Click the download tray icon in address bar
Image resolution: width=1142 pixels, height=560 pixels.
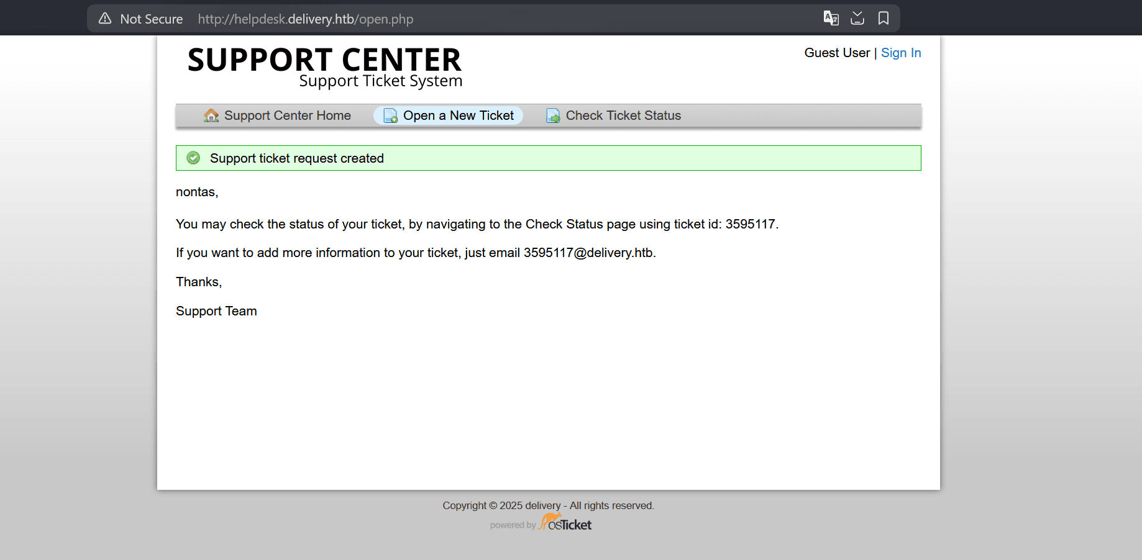click(x=857, y=18)
